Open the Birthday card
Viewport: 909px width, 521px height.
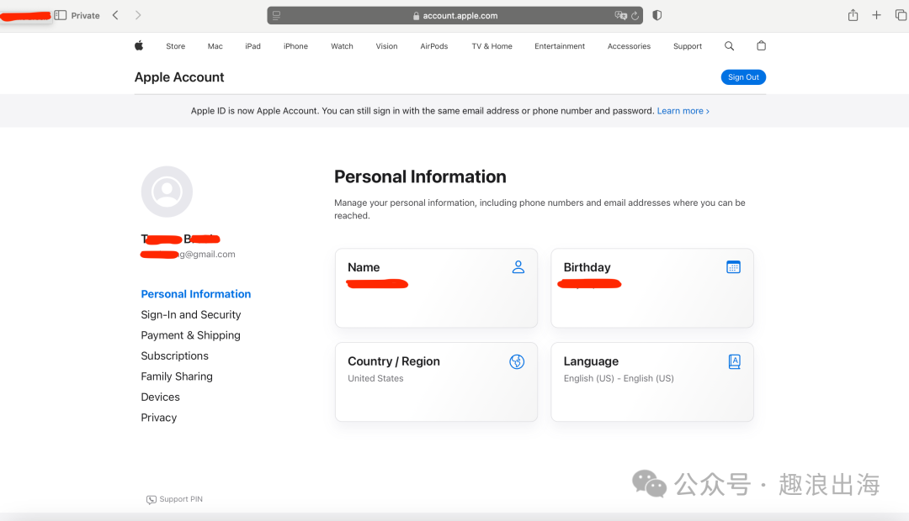pyautogui.click(x=652, y=288)
